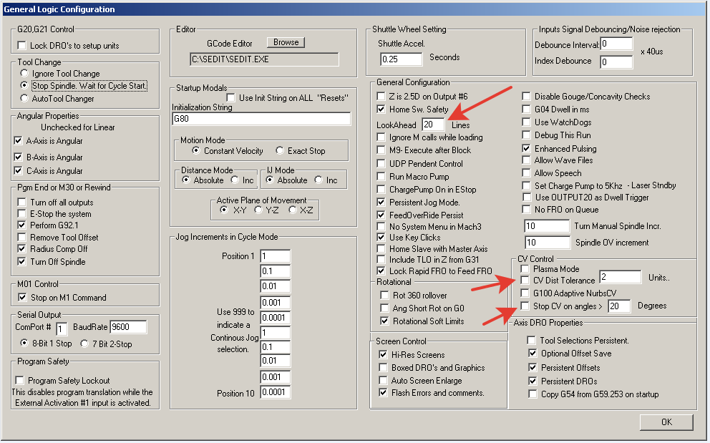Check Disable Gouge/Concavity Checks

click(x=526, y=96)
